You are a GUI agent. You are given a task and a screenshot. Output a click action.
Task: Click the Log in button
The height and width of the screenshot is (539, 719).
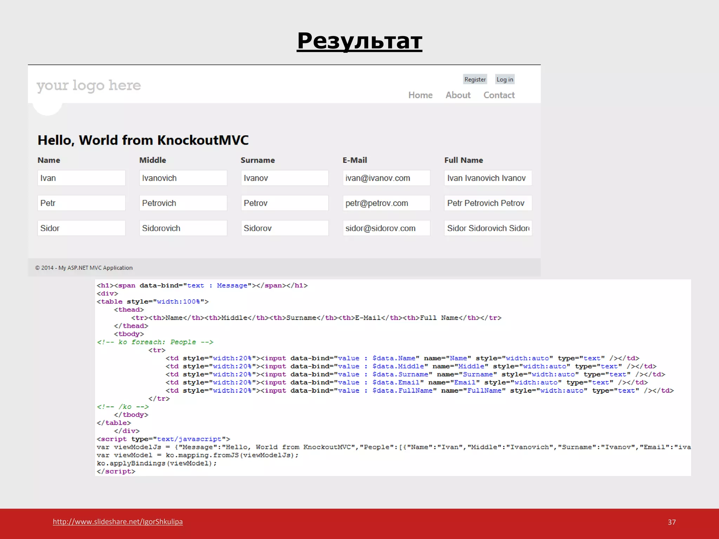tap(504, 79)
